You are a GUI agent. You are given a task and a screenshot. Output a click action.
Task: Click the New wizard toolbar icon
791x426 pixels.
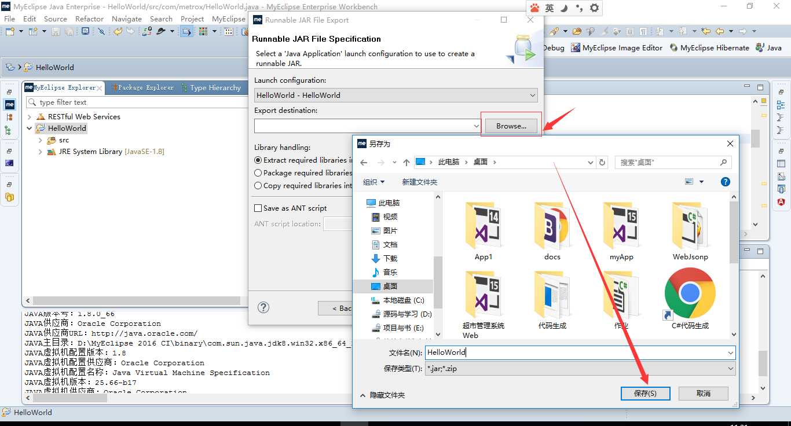10,31
